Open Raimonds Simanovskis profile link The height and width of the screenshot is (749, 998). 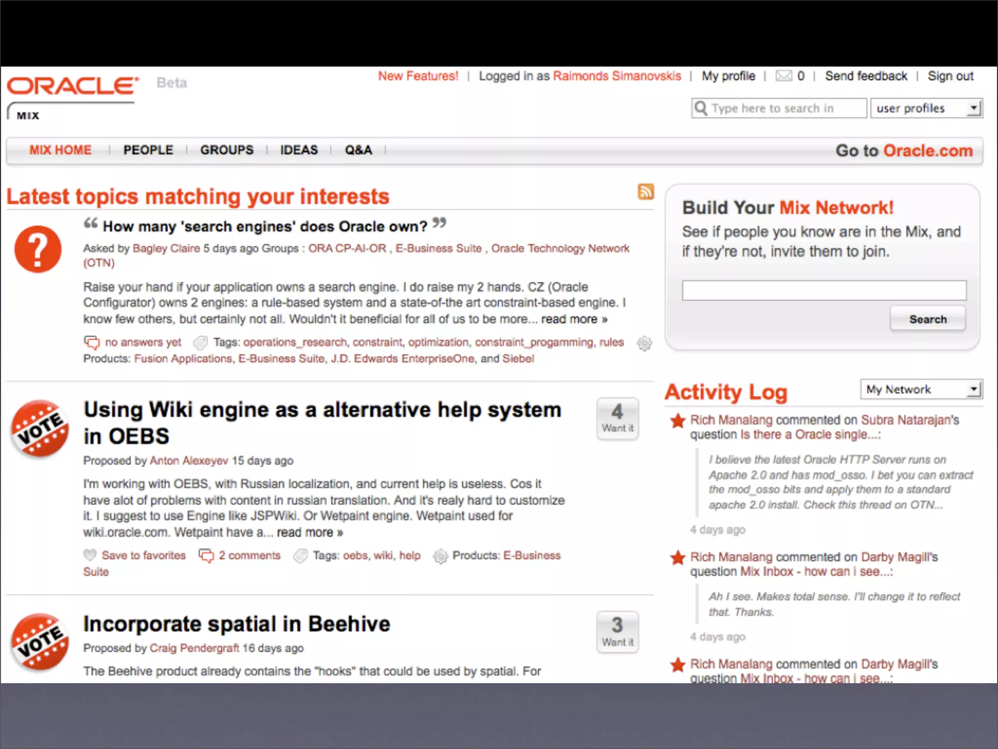[x=617, y=76]
